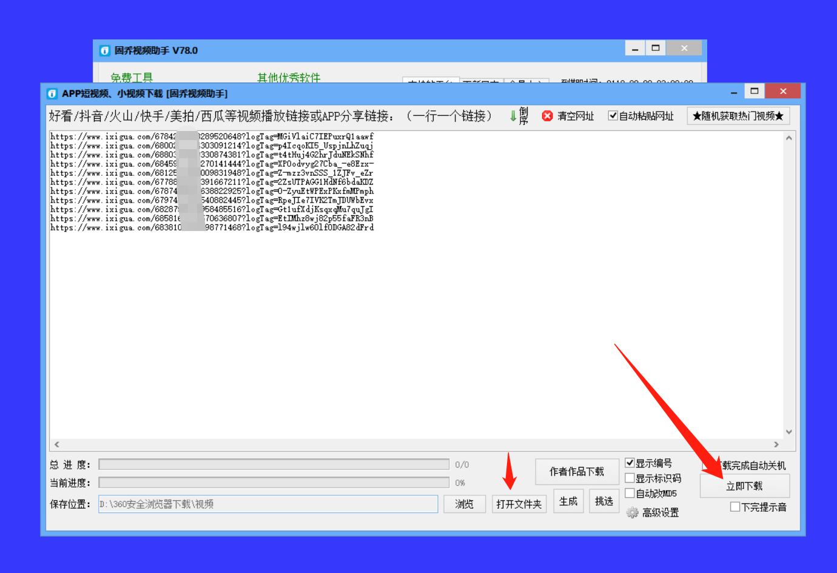Click the red 清空网址 clear icon
This screenshot has height=573, width=837.
(546, 116)
